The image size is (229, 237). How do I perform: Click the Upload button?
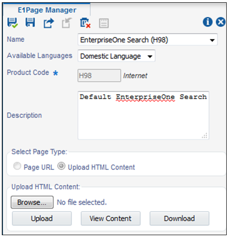[42, 218]
